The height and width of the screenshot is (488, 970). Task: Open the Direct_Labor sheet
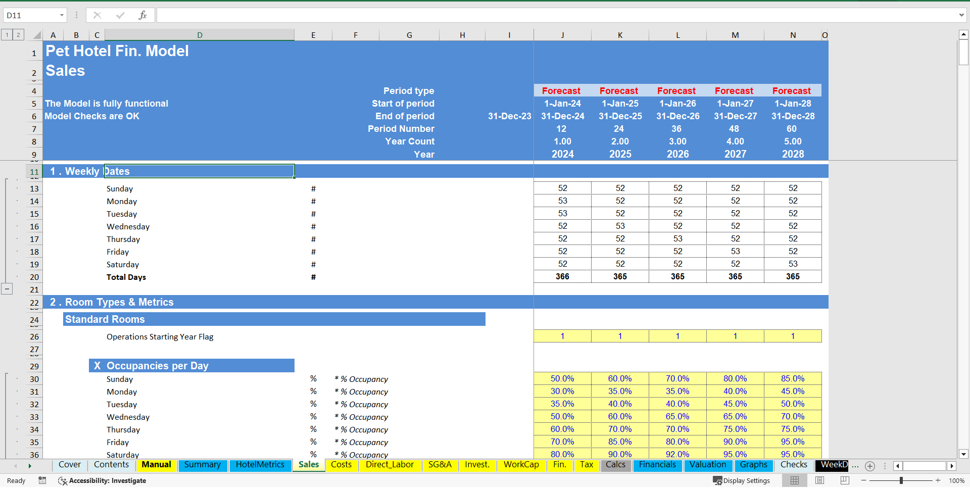(390, 465)
